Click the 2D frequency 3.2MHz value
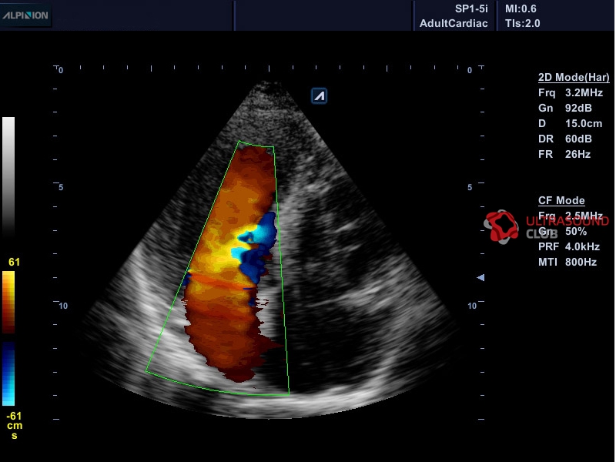The width and height of the screenshot is (616, 462). click(x=584, y=92)
